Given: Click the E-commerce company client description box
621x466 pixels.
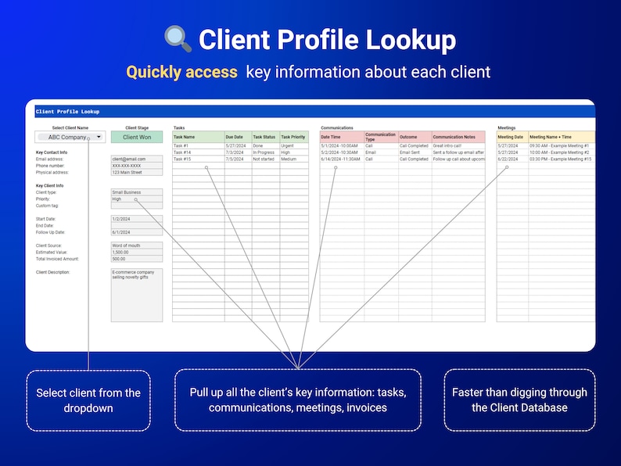Looking at the screenshot, I should click(137, 295).
